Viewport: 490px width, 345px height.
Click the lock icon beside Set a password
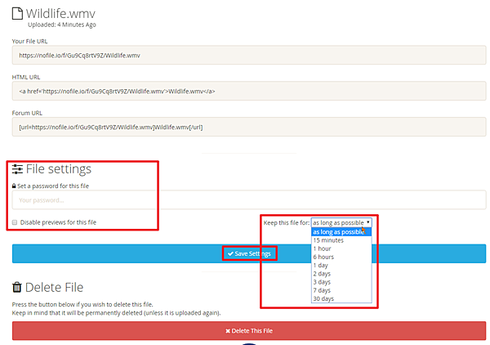(14, 186)
